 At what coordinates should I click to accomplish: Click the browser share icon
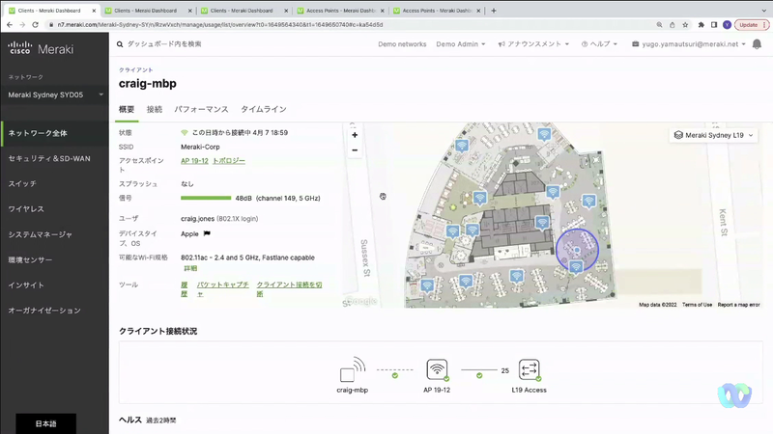672,25
